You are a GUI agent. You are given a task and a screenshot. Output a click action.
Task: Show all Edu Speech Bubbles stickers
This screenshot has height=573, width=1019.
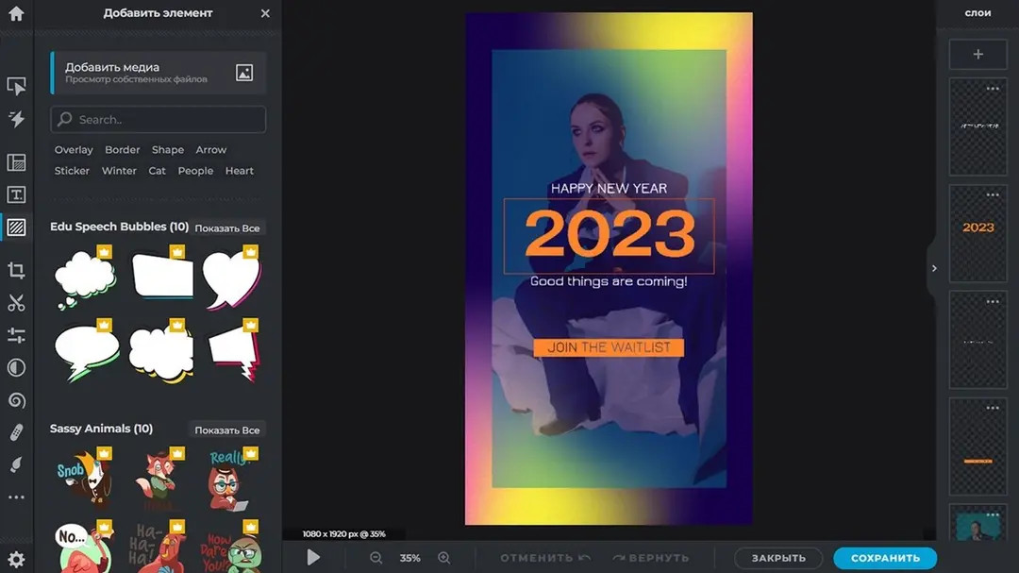226,228
